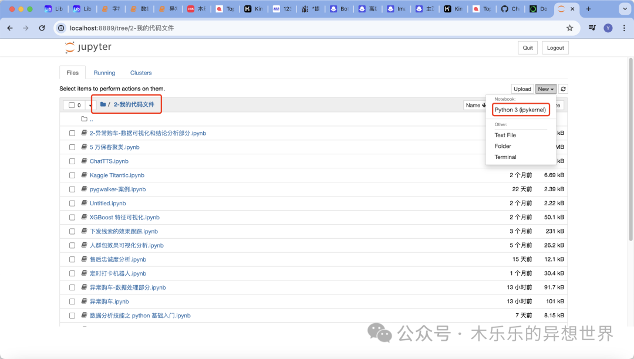Click the site info icon in address bar
Screen dimensions: 634x359
(61, 28)
